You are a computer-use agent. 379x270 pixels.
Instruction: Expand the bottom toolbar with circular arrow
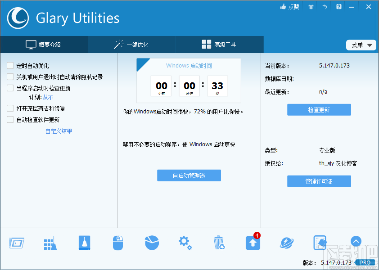(x=356, y=242)
